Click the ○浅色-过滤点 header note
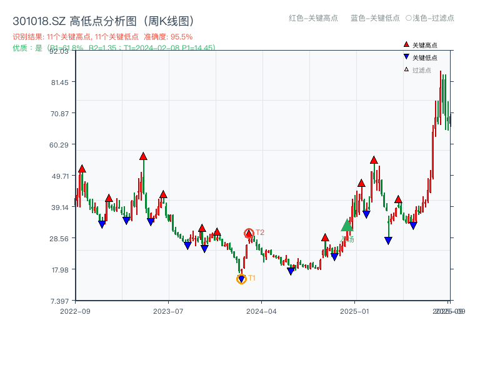500x375 pixels. tap(430, 18)
